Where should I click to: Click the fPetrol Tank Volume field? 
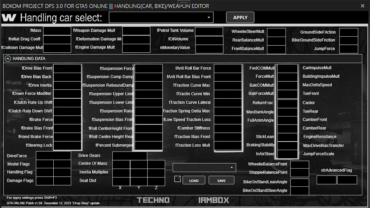[209, 31]
